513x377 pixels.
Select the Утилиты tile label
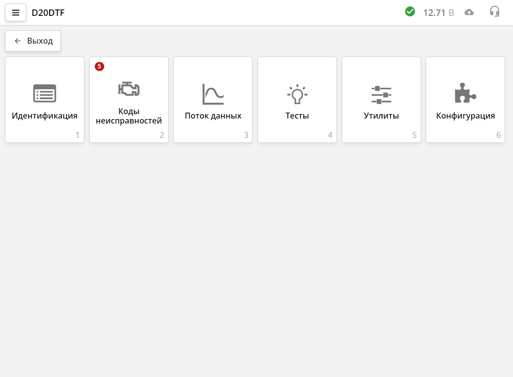381,116
